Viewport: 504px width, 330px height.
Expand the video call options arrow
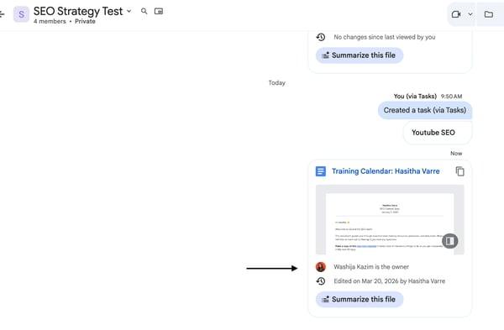(470, 14)
